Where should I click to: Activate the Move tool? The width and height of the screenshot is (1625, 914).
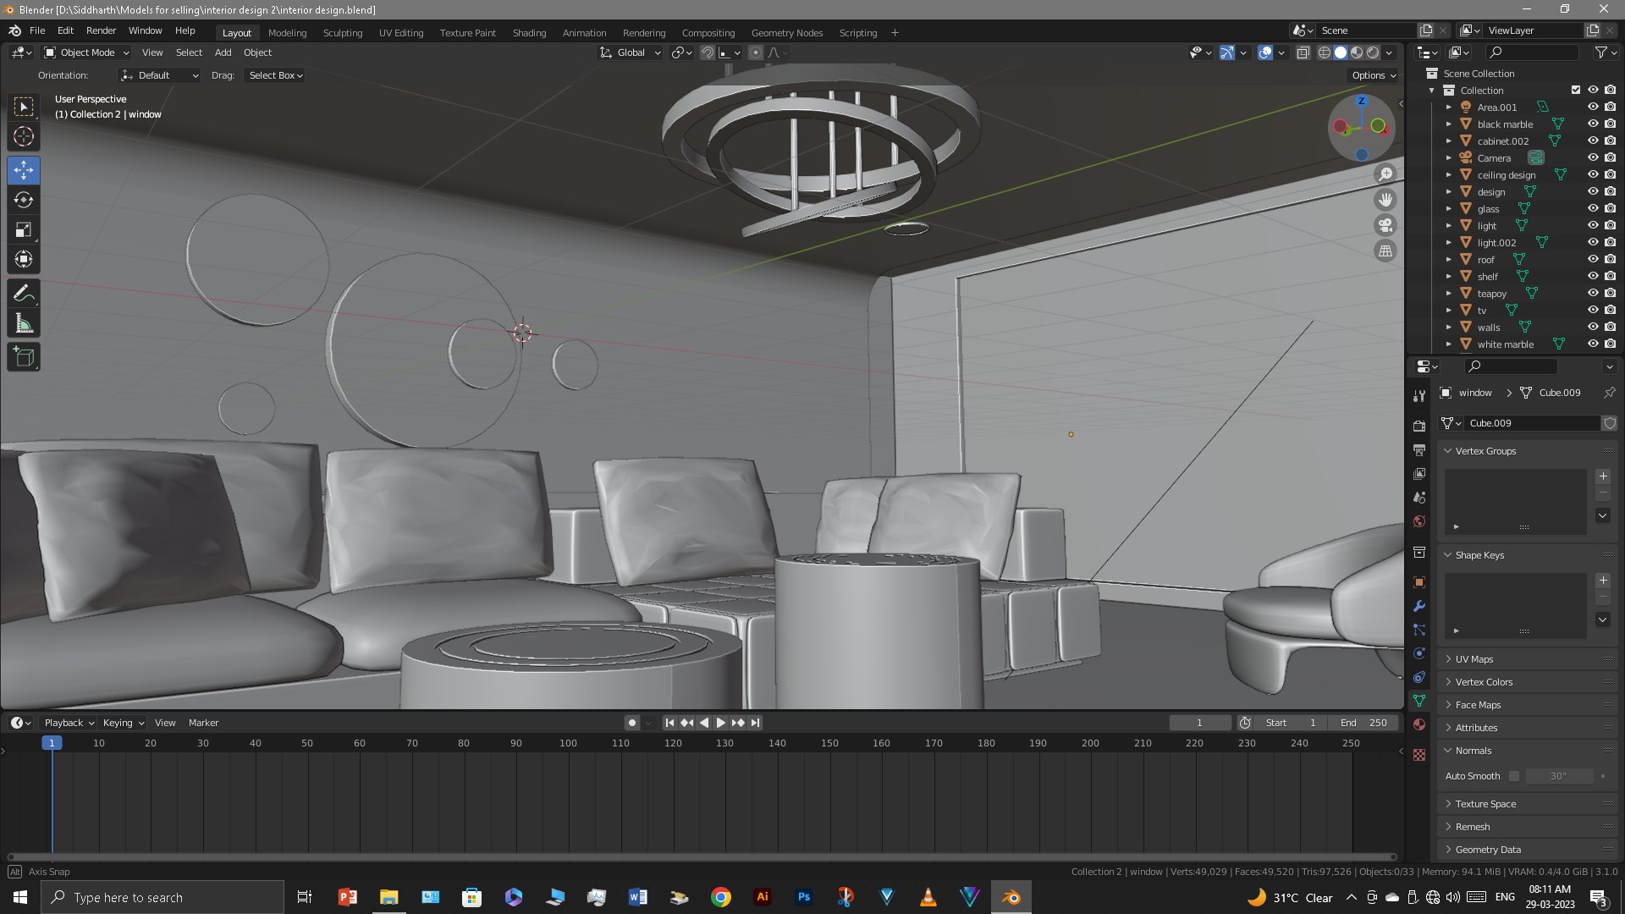click(24, 170)
